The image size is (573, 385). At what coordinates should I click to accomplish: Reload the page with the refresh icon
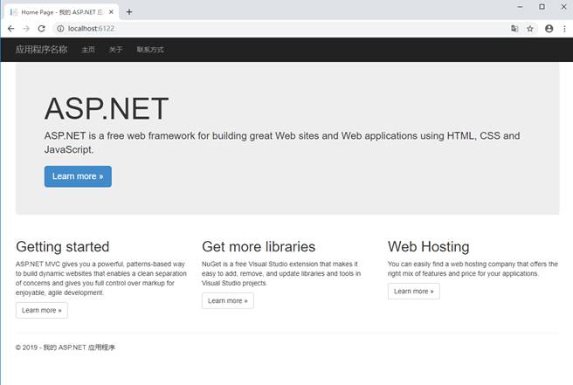42,29
